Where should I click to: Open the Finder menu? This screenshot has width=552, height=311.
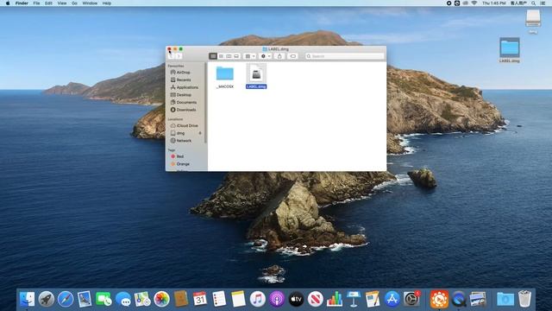pos(22,3)
